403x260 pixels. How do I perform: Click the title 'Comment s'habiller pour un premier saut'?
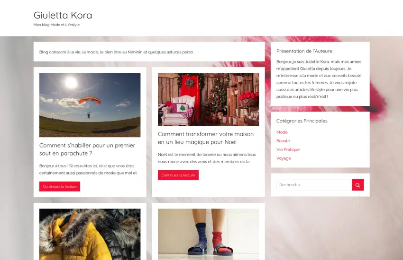click(x=87, y=149)
